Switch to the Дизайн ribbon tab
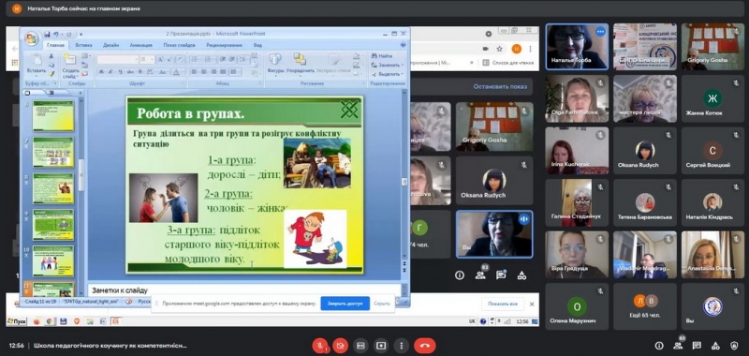 (110, 45)
